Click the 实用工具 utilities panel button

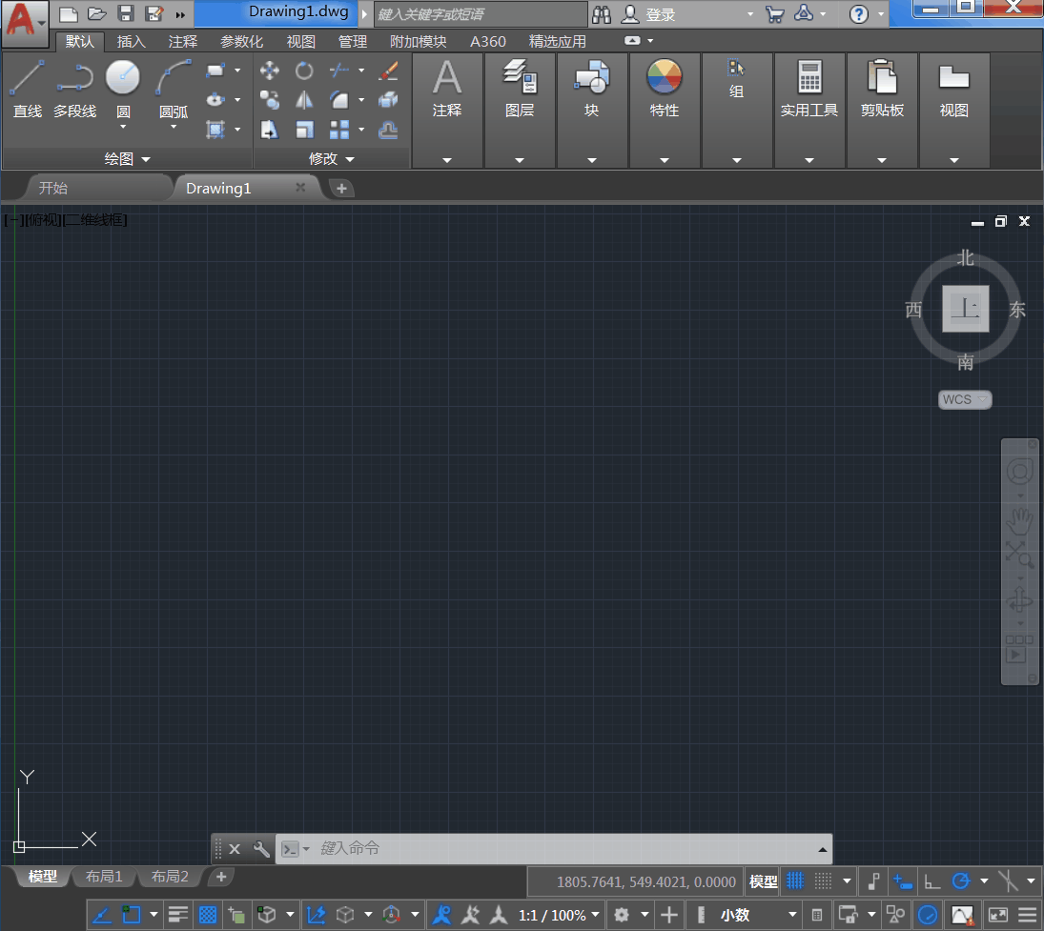coord(809,90)
